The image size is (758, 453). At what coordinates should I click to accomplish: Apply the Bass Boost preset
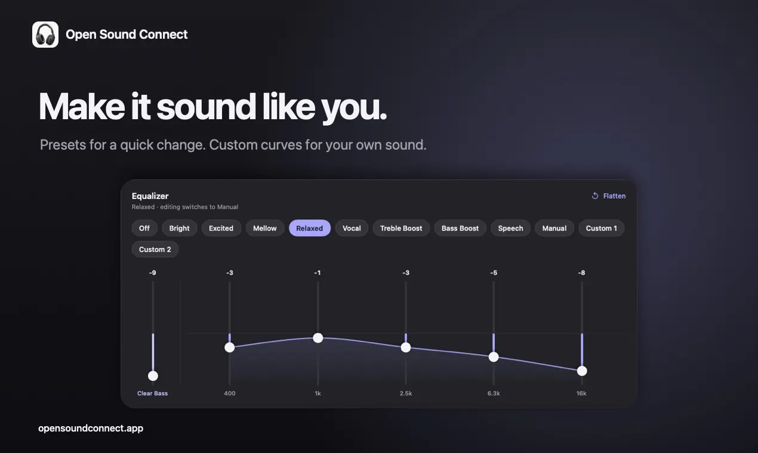(460, 228)
